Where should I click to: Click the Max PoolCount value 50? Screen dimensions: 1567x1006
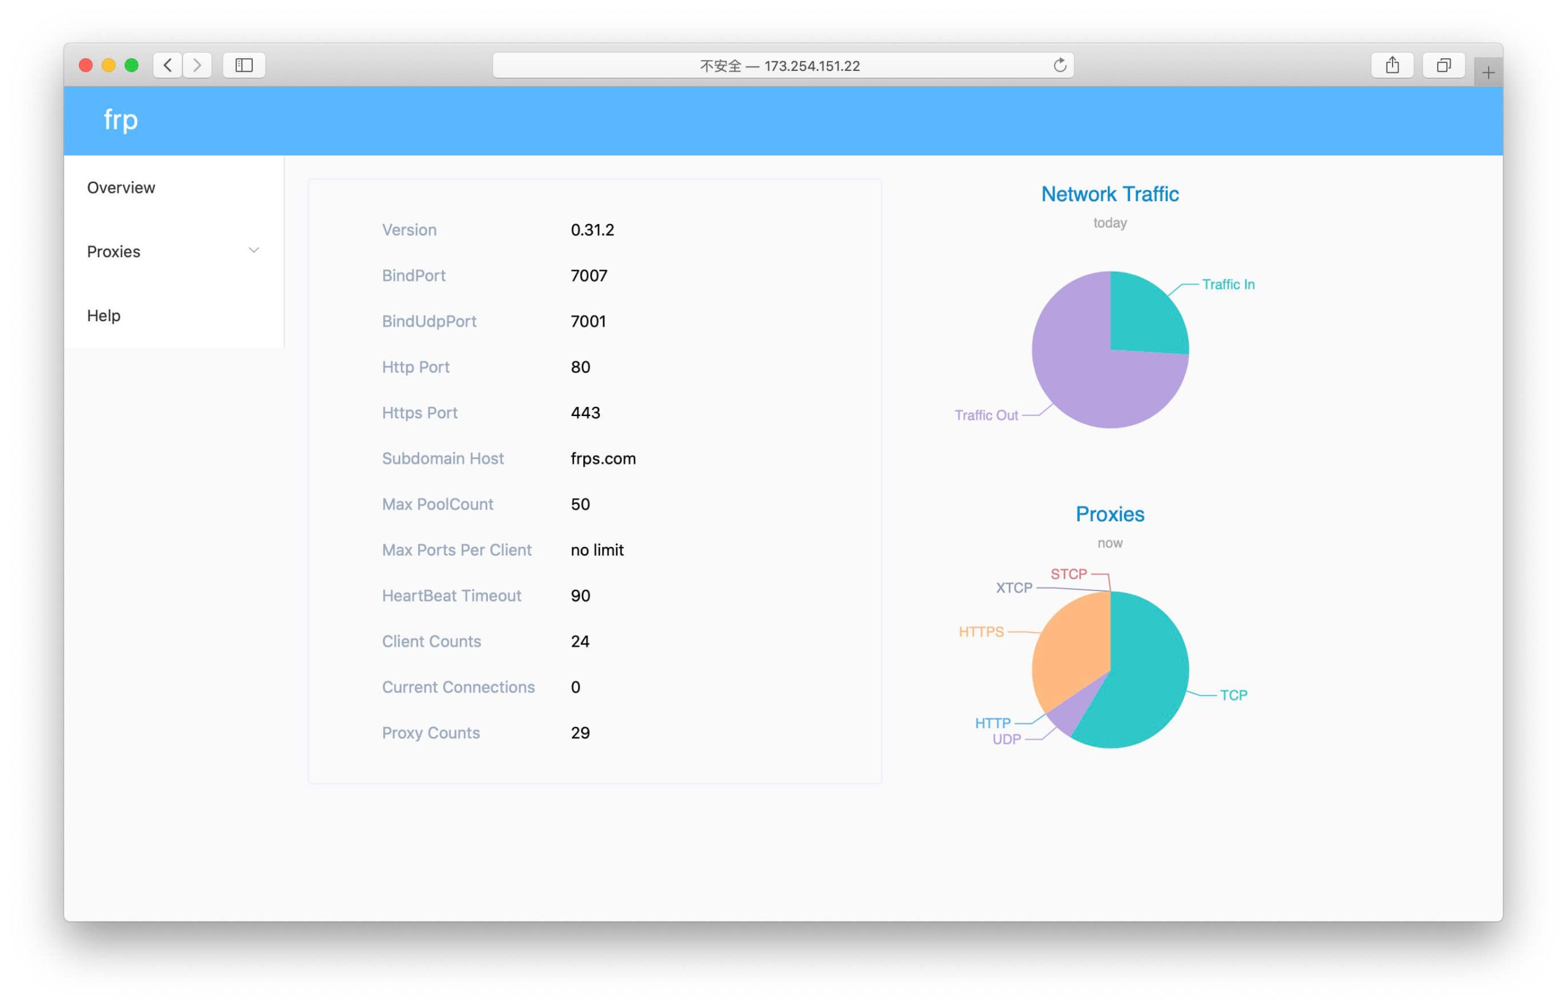click(x=580, y=504)
